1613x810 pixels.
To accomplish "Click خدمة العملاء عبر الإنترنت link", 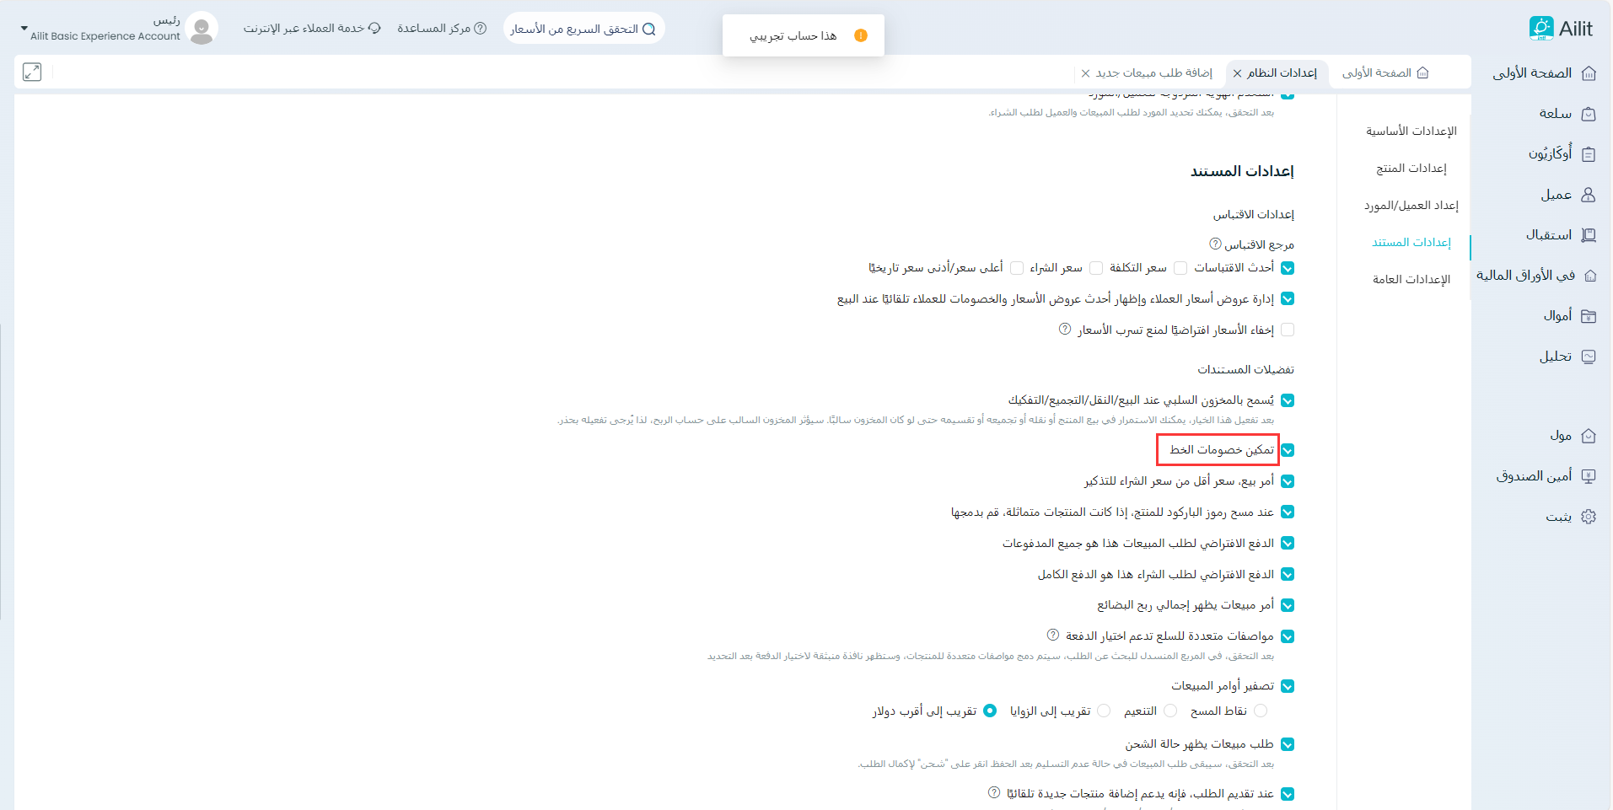I will [312, 29].
